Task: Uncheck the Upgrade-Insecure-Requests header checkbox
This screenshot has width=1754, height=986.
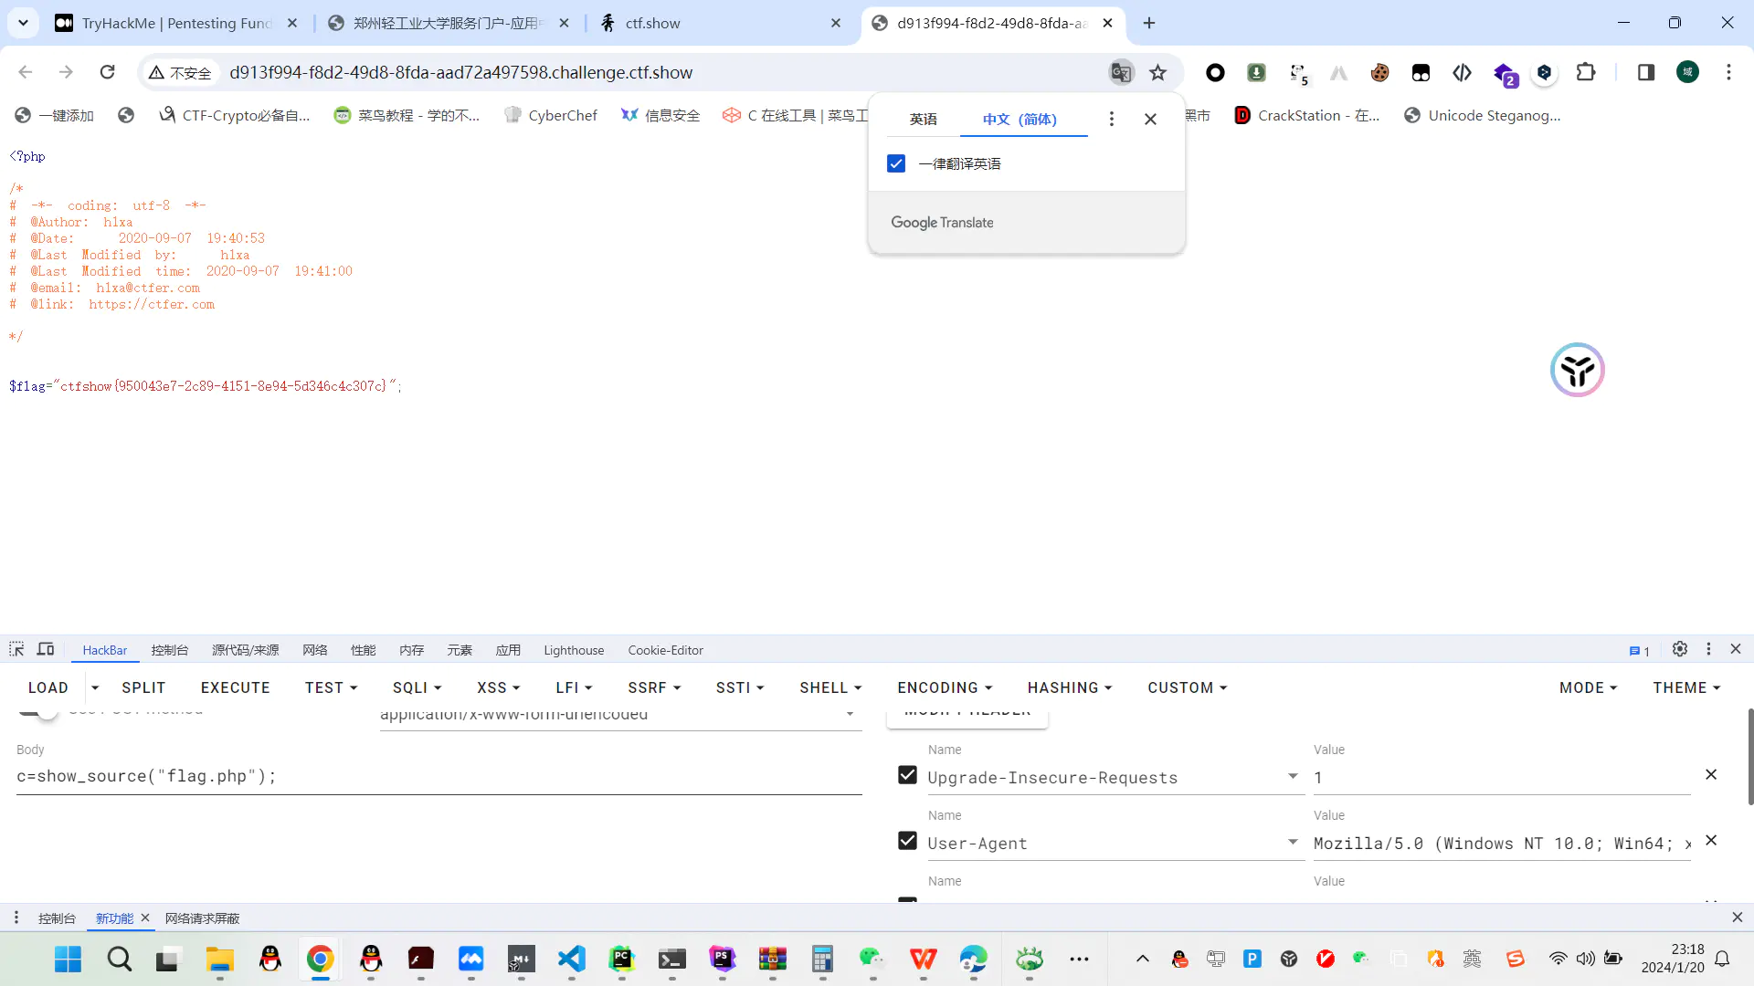Action: click(x=907, y=775)
